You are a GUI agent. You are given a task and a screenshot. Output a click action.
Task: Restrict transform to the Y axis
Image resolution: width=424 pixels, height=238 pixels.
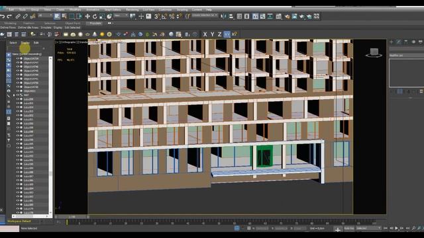[x=212, y=34]
